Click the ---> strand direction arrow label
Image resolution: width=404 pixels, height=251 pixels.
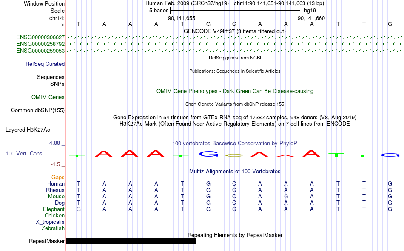coord(60,25)
